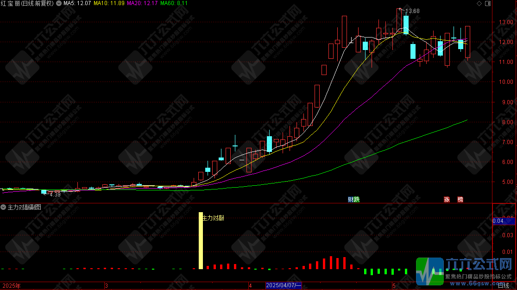Image resolution: width=517 pixels, height=290 pixels.
Task: Click the red 榜 marker icon
Action: [x=460, y=200]
